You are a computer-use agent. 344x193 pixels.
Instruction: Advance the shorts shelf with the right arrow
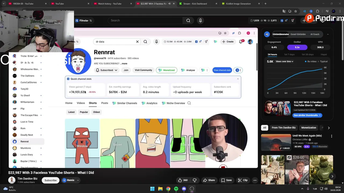pos(332,176)
